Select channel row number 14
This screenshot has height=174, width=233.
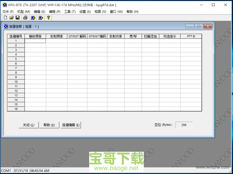tap(16, 100)
